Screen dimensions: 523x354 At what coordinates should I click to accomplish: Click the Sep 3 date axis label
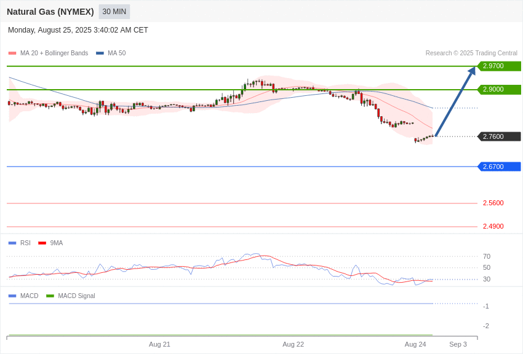(x=458, y=344)
